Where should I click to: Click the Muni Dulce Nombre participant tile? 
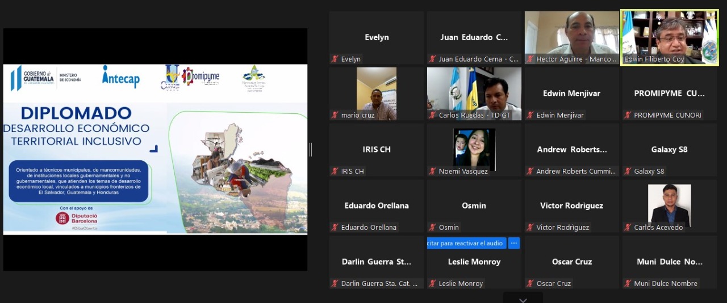(x=669, y=262)
